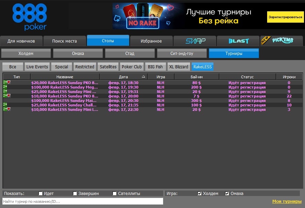Sort by the Игроки column header
305x208 pixels.
(x=289, y=77)
